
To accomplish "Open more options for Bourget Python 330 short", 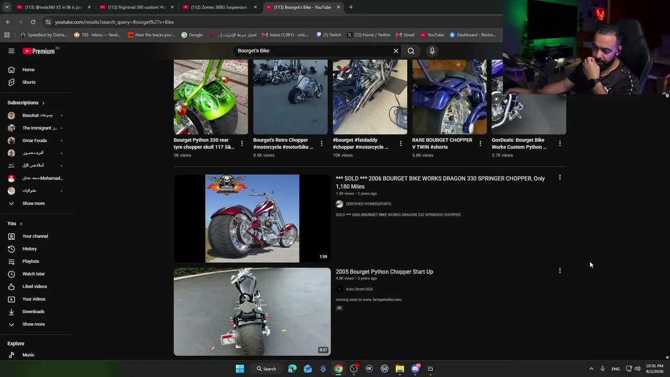I will click(242, 143).
